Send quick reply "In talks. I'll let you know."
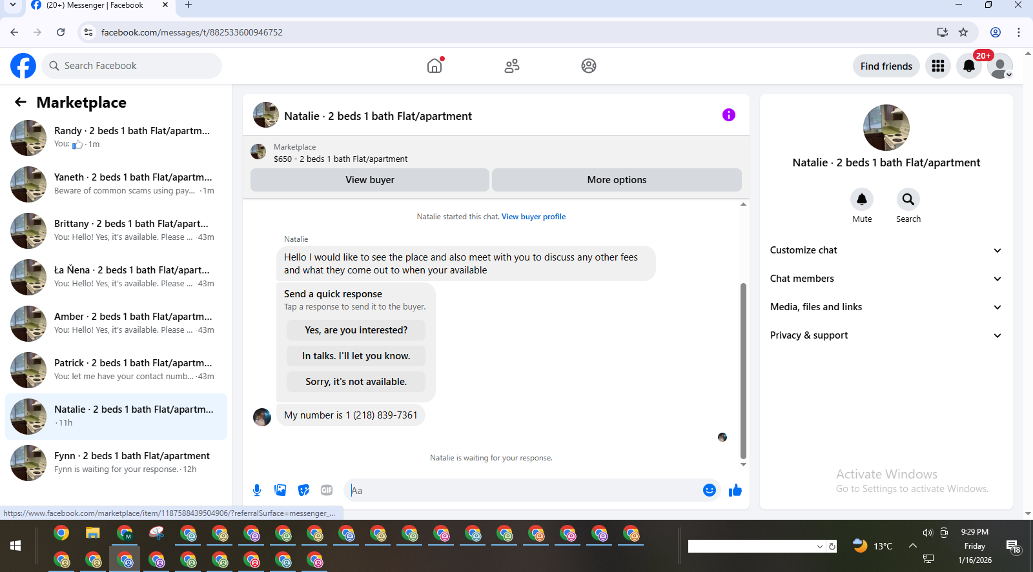Image resolution: width=1033 pixels, height=572 pixels. pos(356,356)
